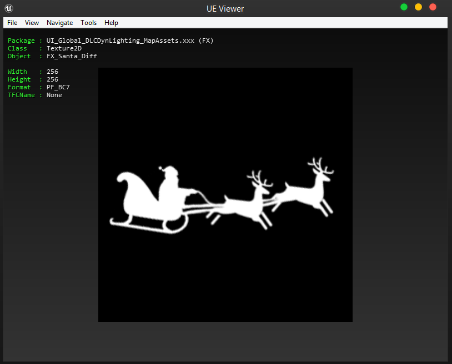
Task: Click the Width value 256
Action: point(52,72)
